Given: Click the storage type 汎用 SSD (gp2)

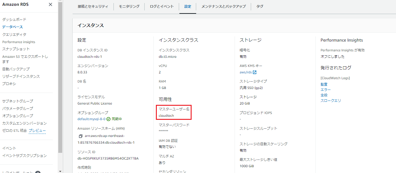Looking at the screenshot, I should 251,88.
